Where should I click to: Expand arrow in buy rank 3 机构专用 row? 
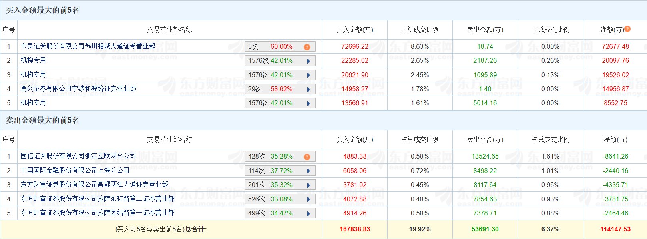309,75
